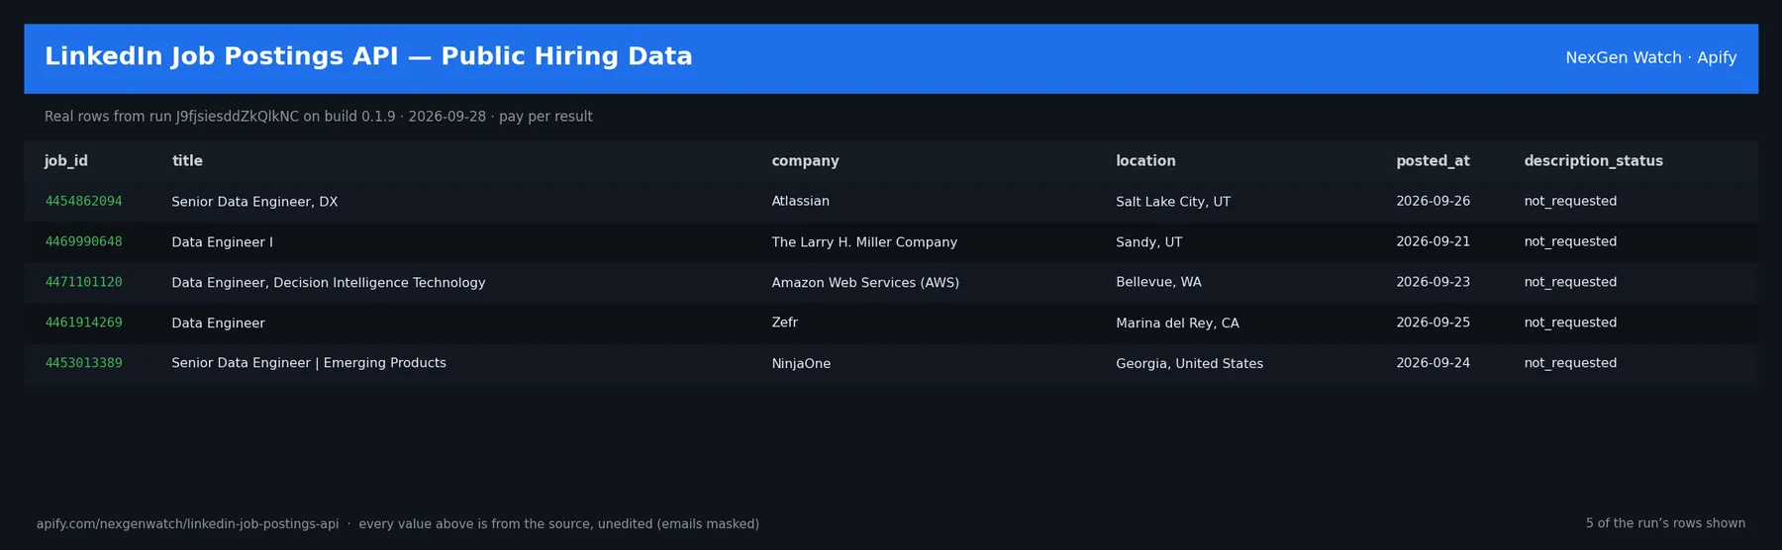1782x550 pixels.
Task: Open job ID 4461914269
Action: (x=83, y=322)
